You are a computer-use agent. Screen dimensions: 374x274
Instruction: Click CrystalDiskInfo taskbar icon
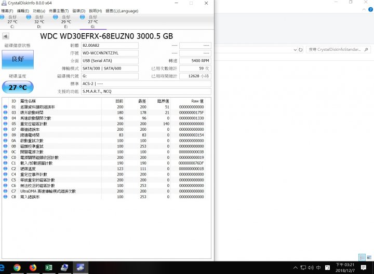coord(81,268)
